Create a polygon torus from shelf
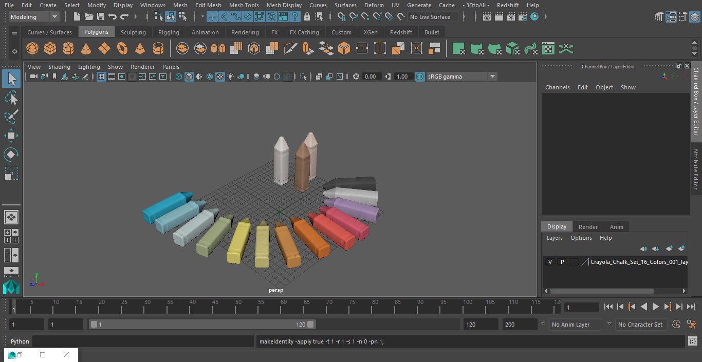This screenshot has width=702, height=362. pos(122,49)
